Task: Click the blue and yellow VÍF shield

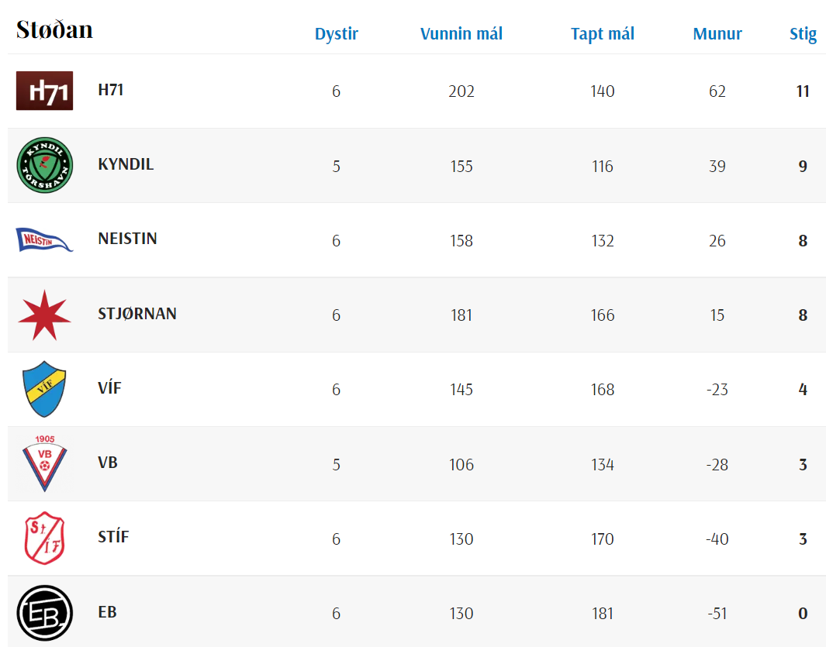Action: click(x=44, y=389)
